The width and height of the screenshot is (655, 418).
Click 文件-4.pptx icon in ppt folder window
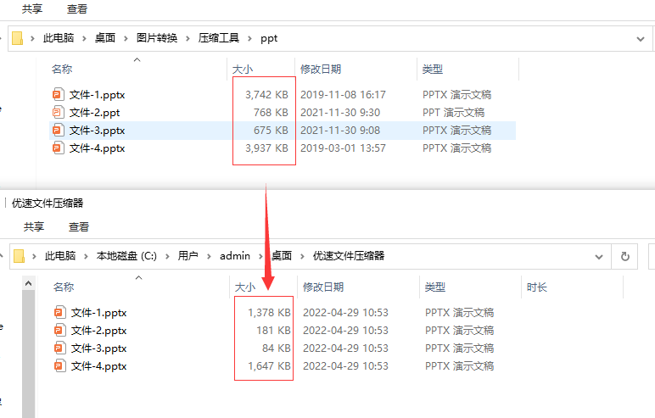coord(59,148)
